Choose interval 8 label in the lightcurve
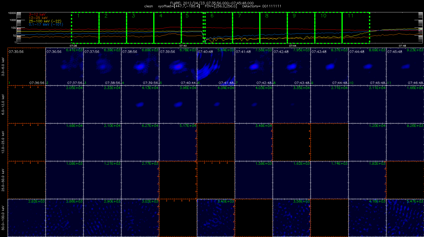The height and width of the screenshot is (237, 424). point(267,16)
